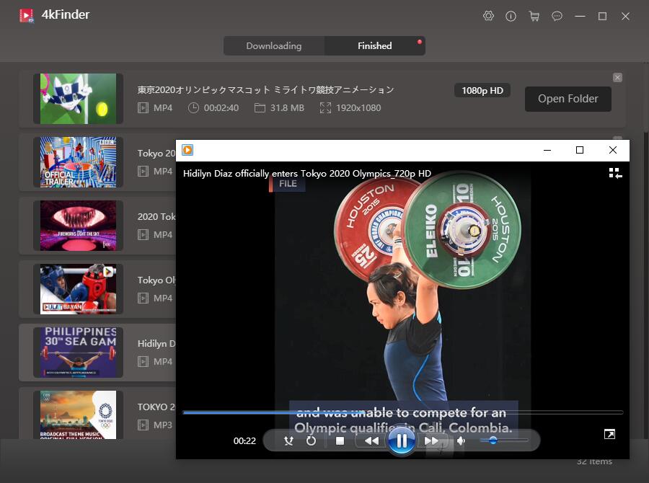This screenshot has height=483, width=649.
Task: Click the full screen view icon
Action: pos(609,434)
